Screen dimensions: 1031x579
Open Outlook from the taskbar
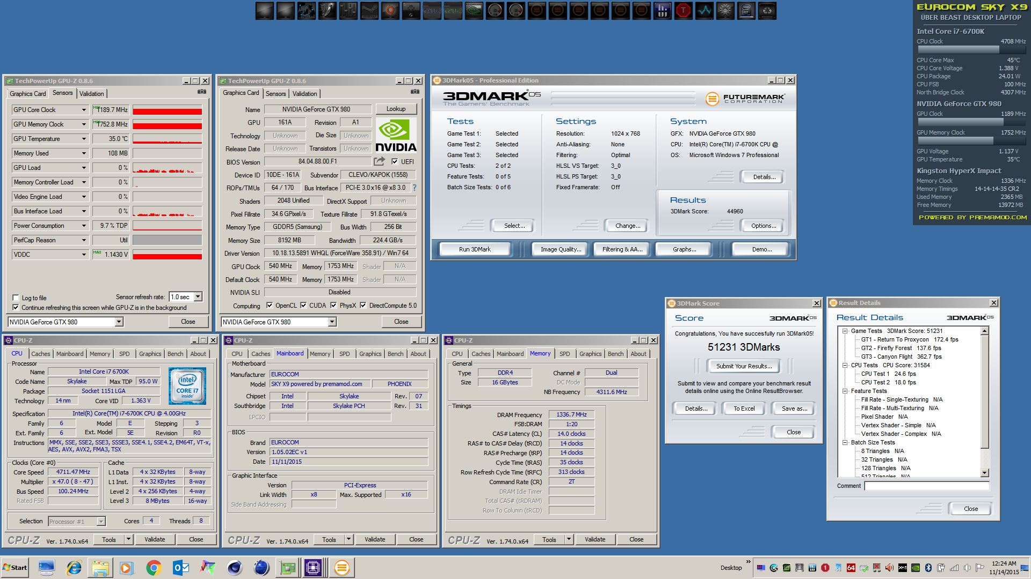pyautogui.click(x=181, y=567)
